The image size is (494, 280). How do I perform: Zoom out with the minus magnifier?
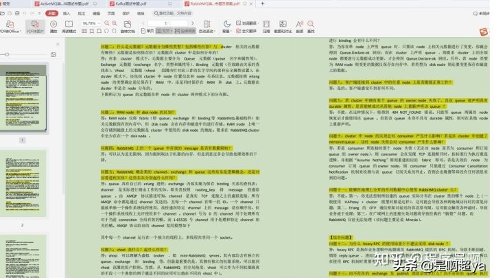coord(107,23)
